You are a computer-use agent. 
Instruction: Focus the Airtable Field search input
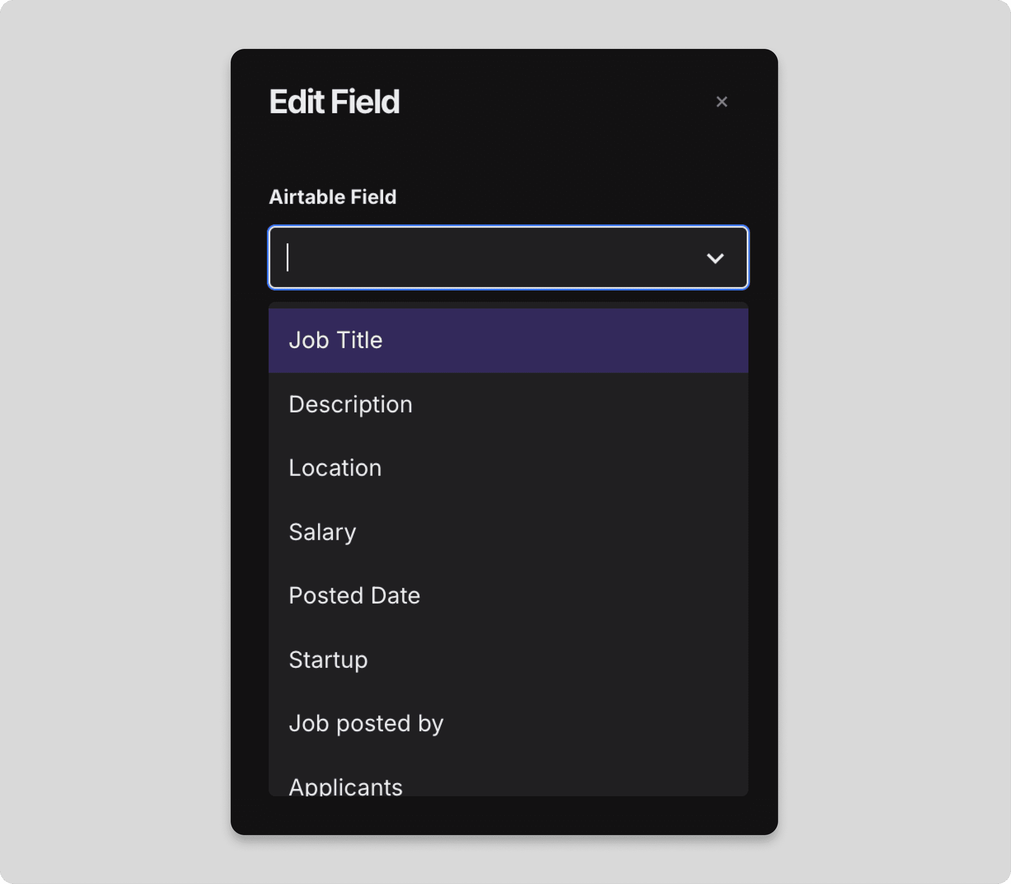coord(508,258)
